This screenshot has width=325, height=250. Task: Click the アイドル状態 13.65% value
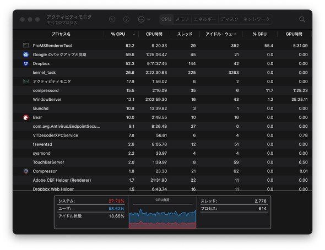pos(116,216)
